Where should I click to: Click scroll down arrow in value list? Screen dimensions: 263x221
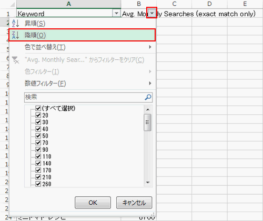148,183
